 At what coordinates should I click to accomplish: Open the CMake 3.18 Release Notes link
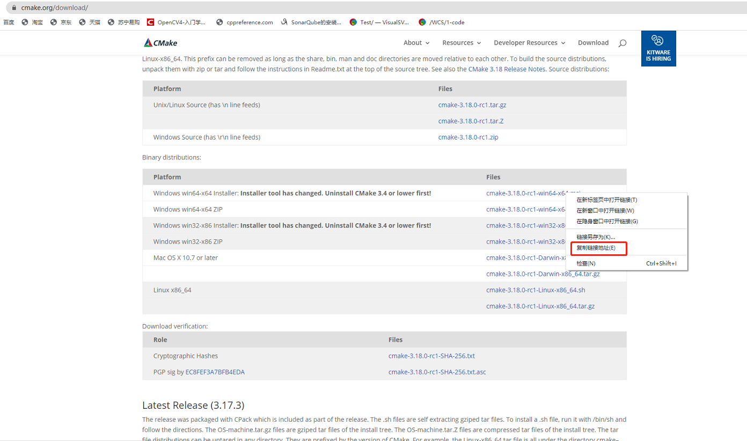pyautogui.click(x=507, y=69)
